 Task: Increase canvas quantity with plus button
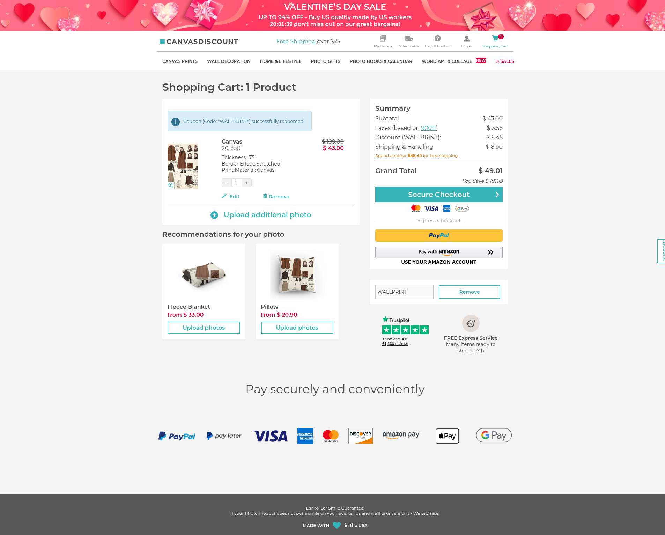pyautogui.click(x=247, y=183)
